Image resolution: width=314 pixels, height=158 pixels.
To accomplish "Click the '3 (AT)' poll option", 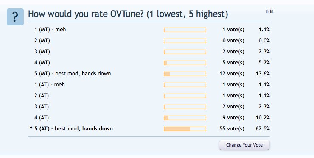I will tap(42, 107).
